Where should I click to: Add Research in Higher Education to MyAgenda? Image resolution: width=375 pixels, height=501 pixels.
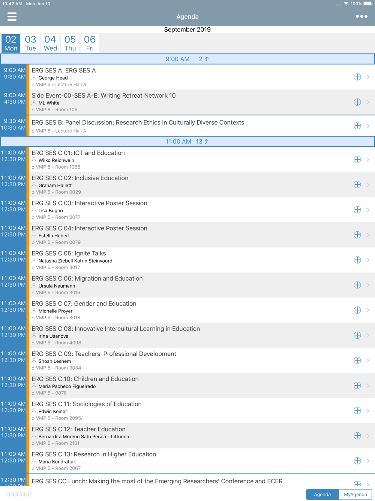[357, 461]
